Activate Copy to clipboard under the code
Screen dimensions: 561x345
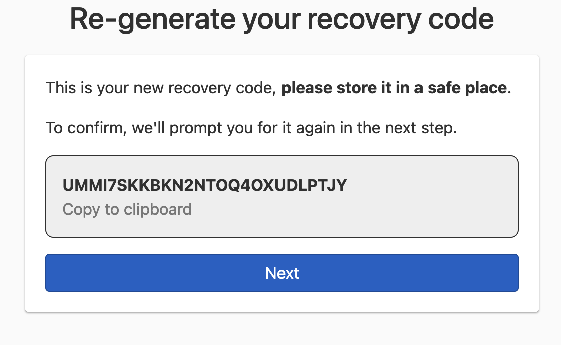point(126,209)
